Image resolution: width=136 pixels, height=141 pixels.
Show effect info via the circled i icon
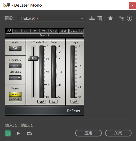(x=129, y=19)
